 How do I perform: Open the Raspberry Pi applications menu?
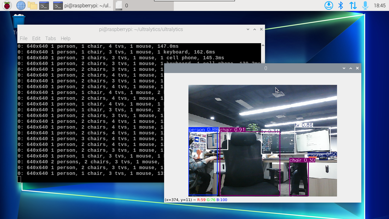(x=7, y=5)
